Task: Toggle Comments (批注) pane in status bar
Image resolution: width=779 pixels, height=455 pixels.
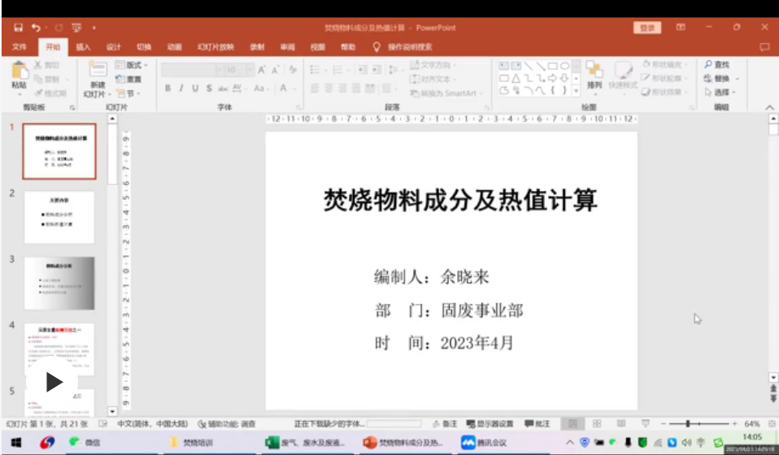Action: [x=537, y=424]
